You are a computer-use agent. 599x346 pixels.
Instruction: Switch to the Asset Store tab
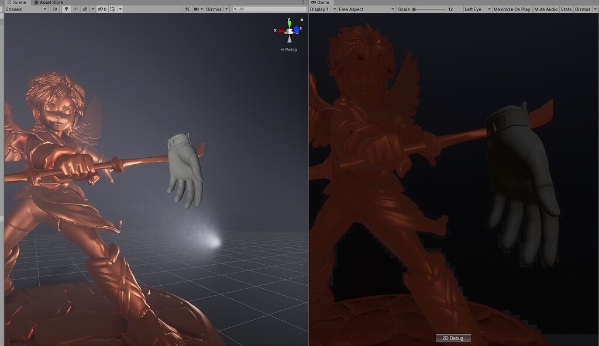point(50,2)
